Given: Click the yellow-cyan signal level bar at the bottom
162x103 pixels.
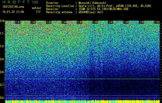Looking at the screenshot, I should coord(82,101).
